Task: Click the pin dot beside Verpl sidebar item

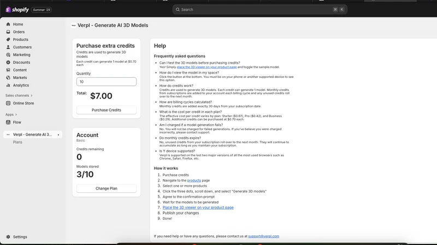Action: click(x=58, y=134)
